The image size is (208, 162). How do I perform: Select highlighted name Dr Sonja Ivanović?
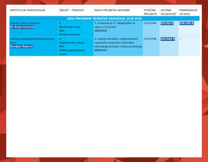(x=22, y=27)
